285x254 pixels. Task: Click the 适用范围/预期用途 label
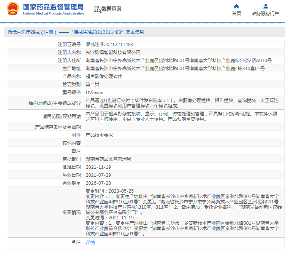pyautogui.click(x=62, y=117)
